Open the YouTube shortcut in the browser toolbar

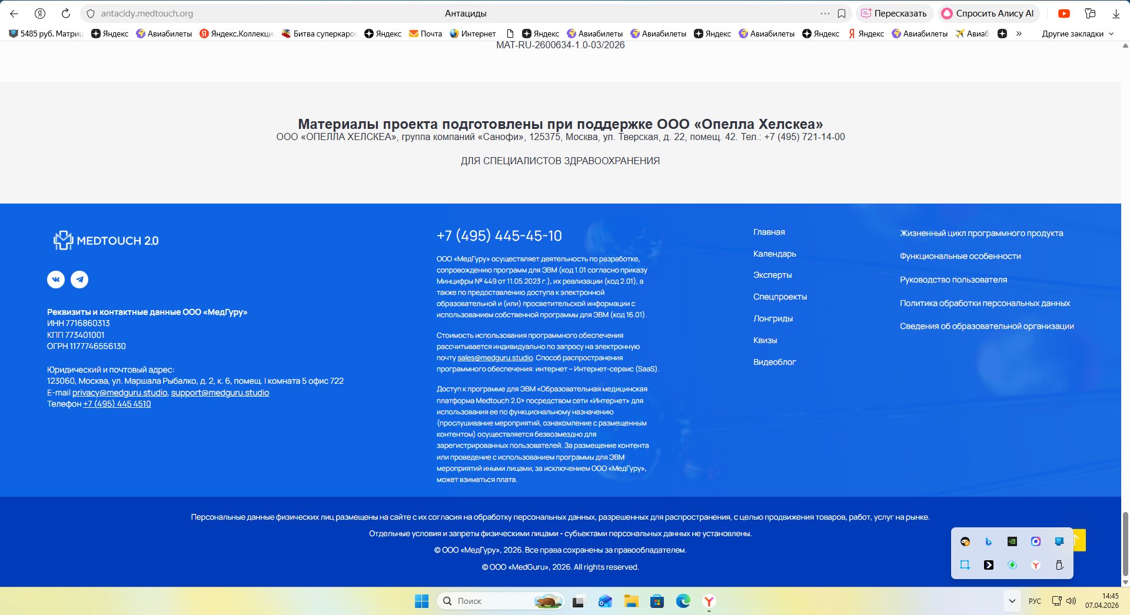point(1064,14)
